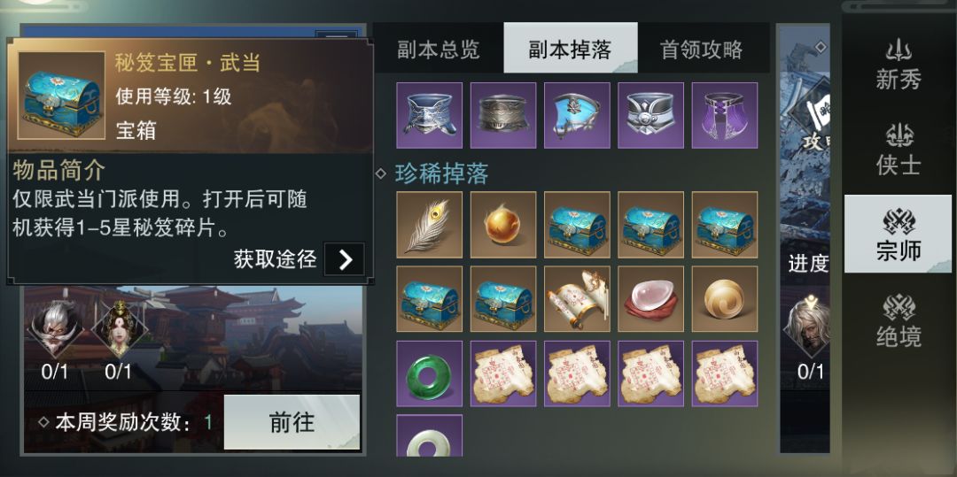Choose 绝境 difficulty level
Image resolution: width=957 pixels, height=477 pixels.
[898, 321]
